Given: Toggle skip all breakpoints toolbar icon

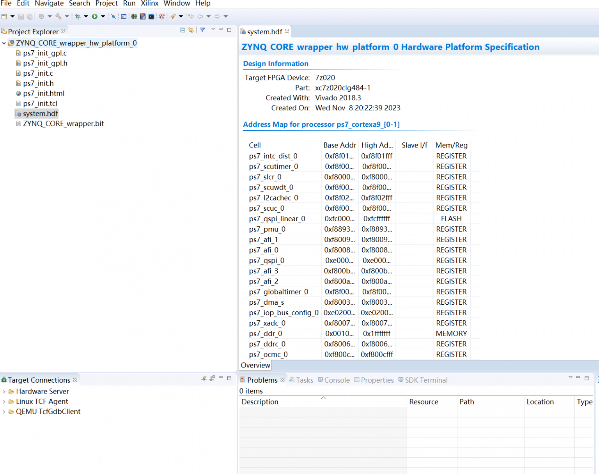Looking at the screenshot, I should 113,16.
